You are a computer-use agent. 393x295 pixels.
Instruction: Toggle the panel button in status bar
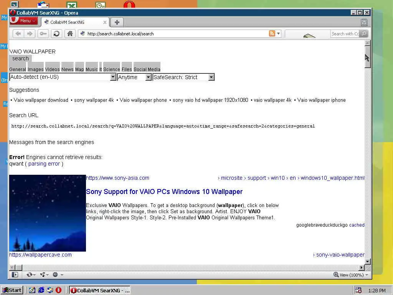coord(15,275)
